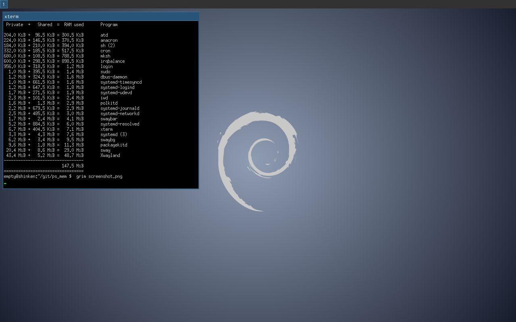Click the green terminal cursor
The image size is (516, 322).
(x=5, y=183)
